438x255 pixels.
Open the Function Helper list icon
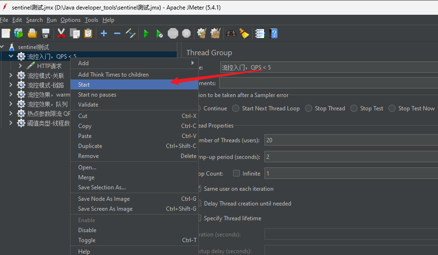260,33
